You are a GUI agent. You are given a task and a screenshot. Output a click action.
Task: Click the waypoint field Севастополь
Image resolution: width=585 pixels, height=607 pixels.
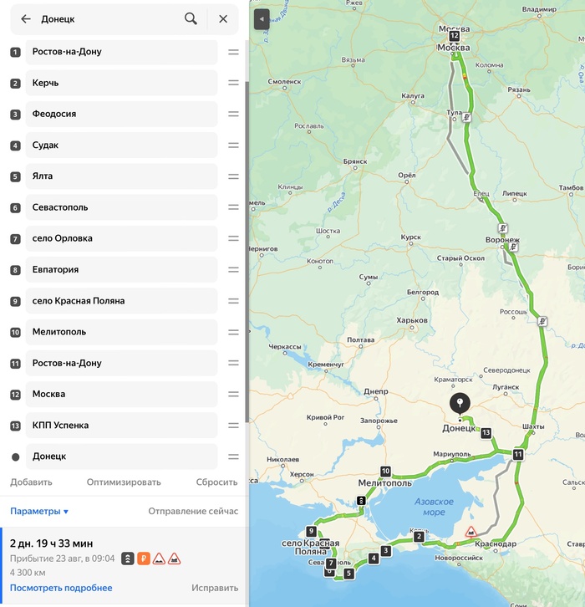click(121, 207)
